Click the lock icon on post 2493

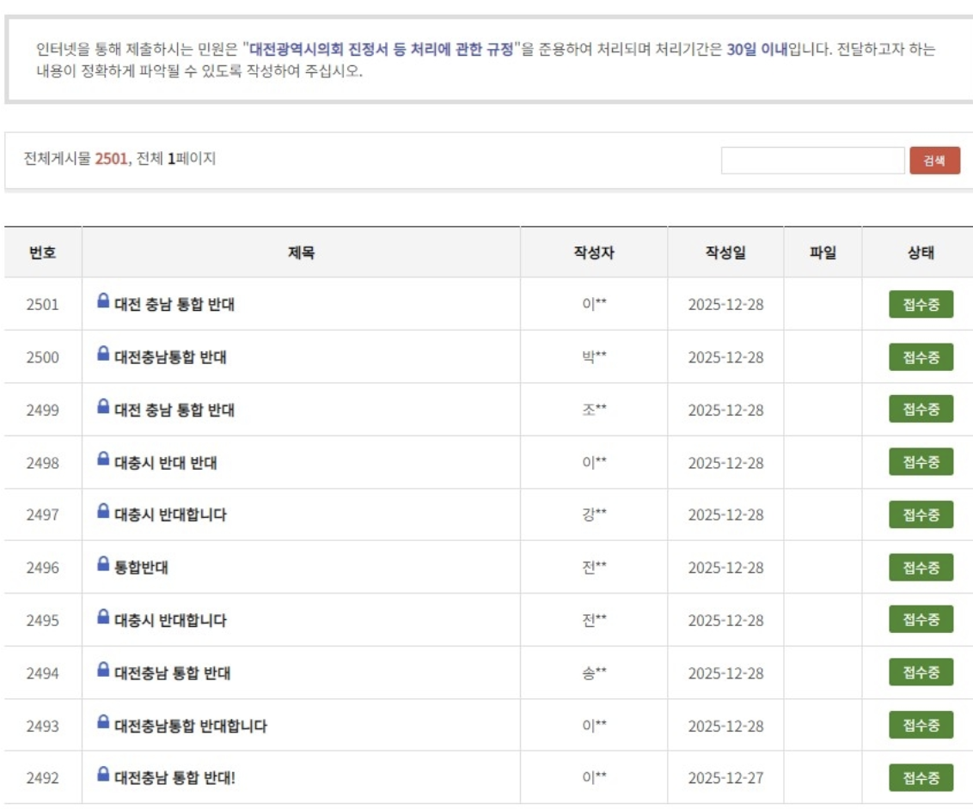(103, 721)
